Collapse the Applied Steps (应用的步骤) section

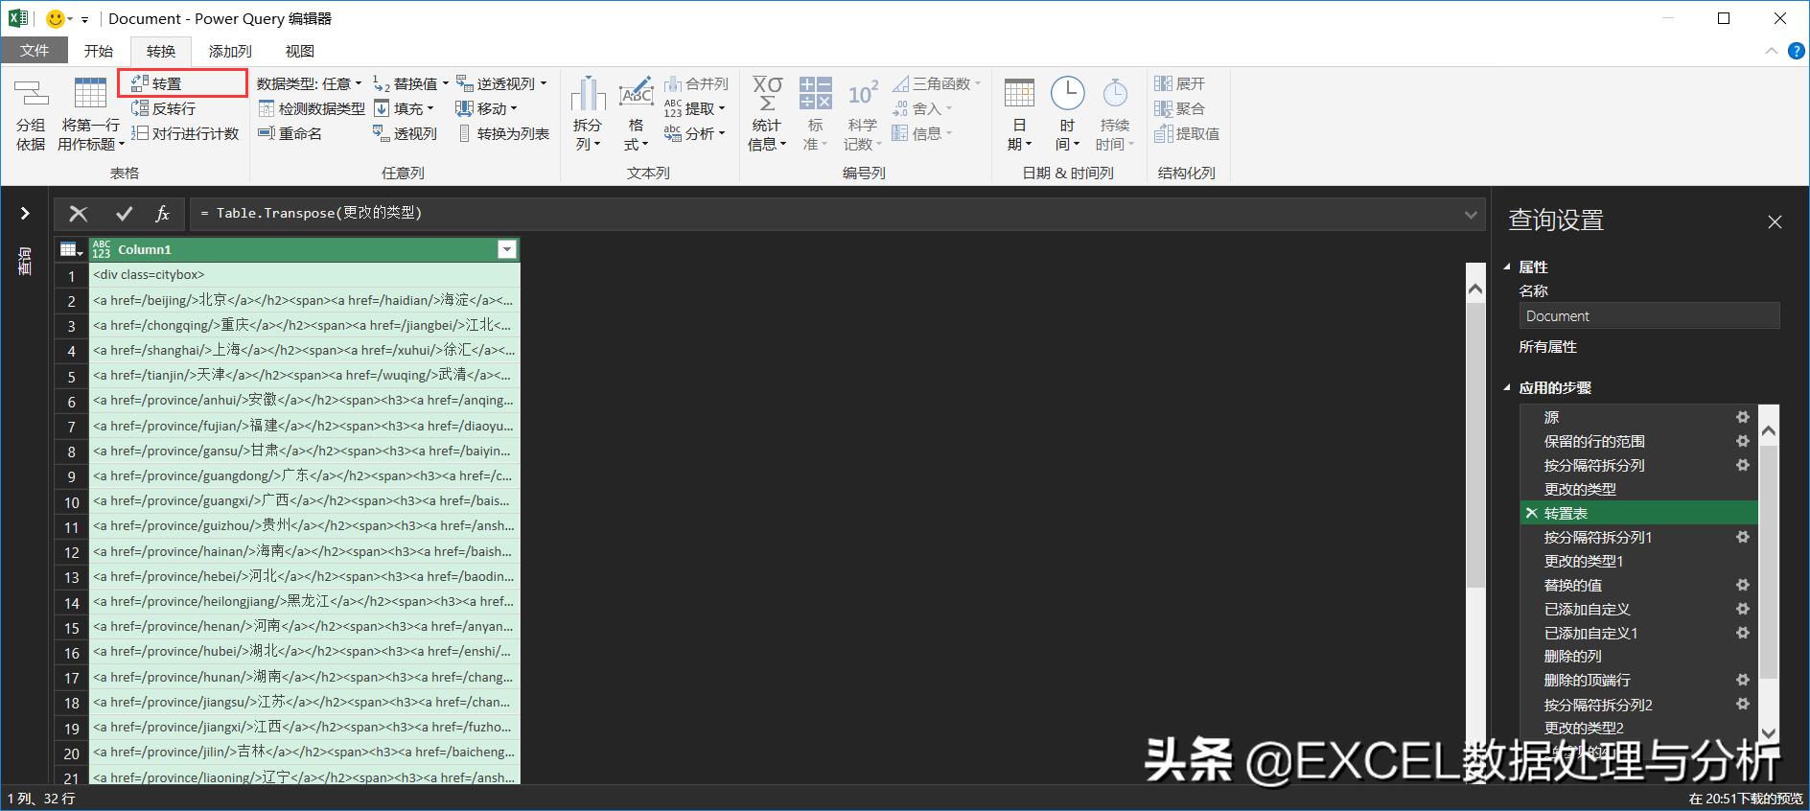[1506, 388]
